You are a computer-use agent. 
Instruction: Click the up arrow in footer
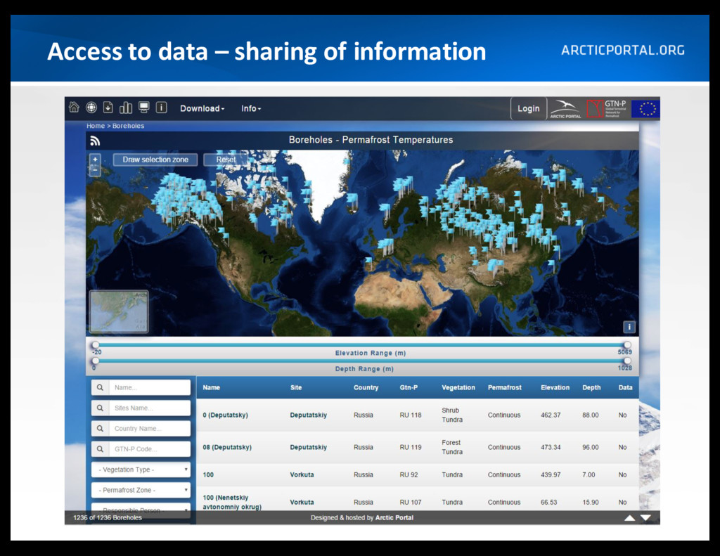click(629, 518)
